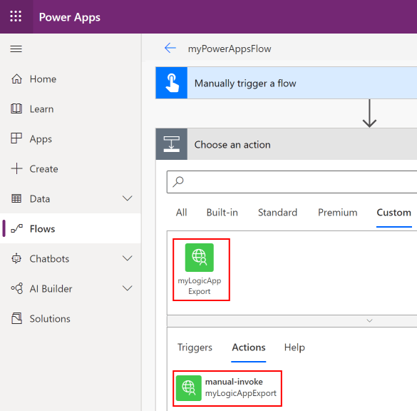Click the Home house icon

pos(16,78)
